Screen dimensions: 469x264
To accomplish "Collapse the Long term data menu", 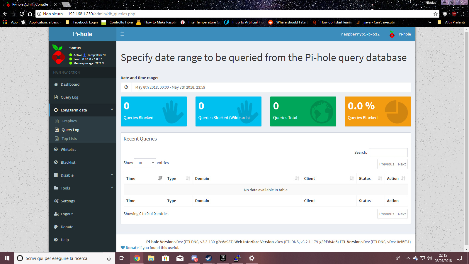I will click(83, 110).
